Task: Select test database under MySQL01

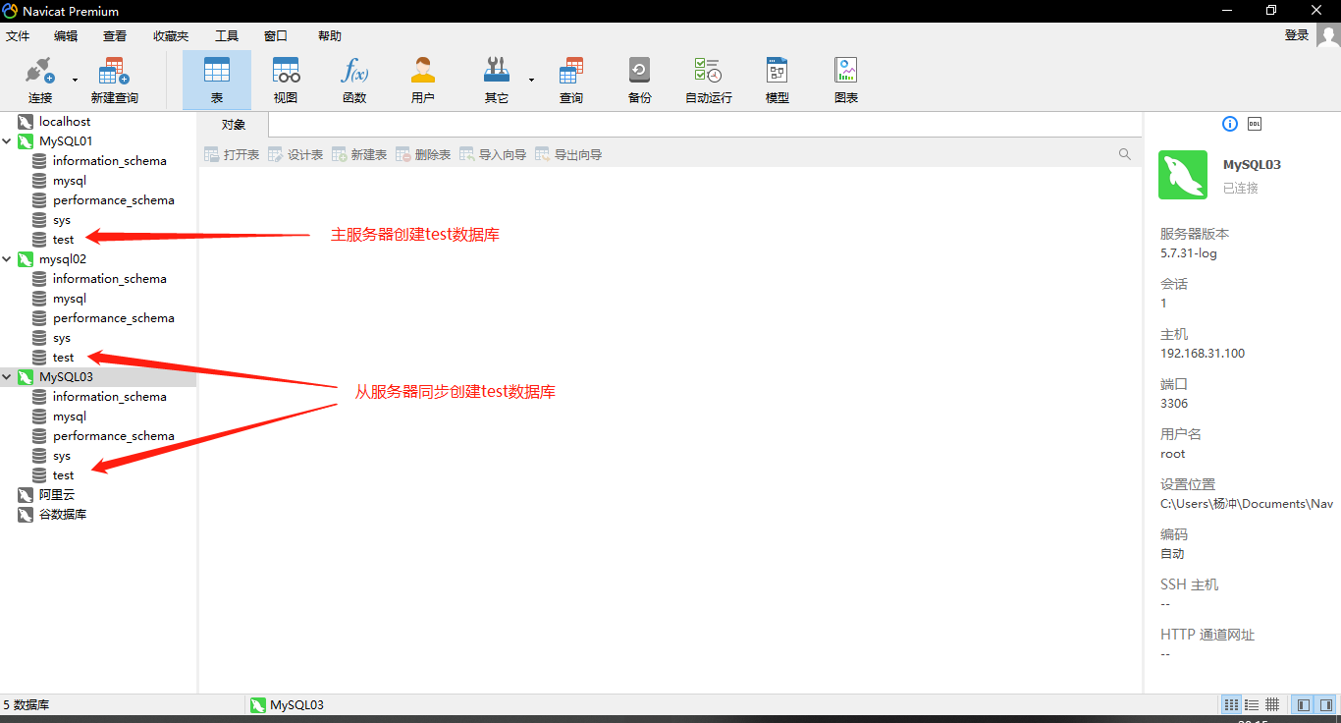Action: click(x=64, y=240)
